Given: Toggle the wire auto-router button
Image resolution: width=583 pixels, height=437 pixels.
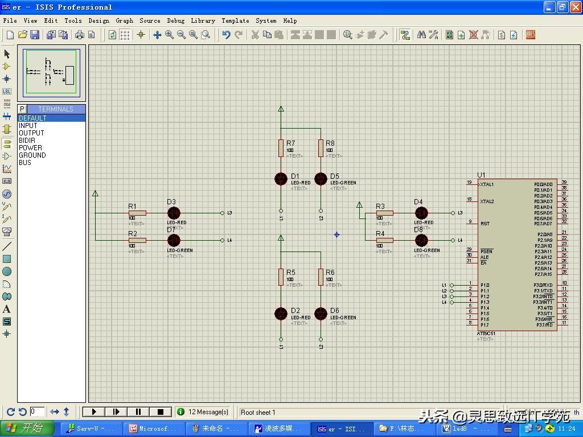Looking at the screenshot, I should pos(405,35).
